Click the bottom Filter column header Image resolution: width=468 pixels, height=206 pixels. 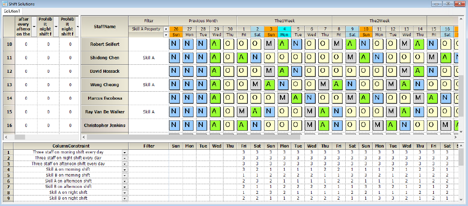(149, 146)
